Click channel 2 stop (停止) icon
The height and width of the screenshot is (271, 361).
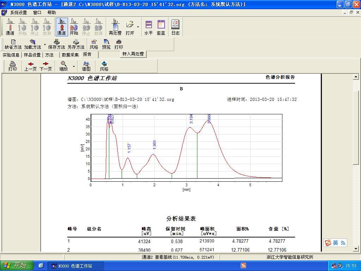86,27
